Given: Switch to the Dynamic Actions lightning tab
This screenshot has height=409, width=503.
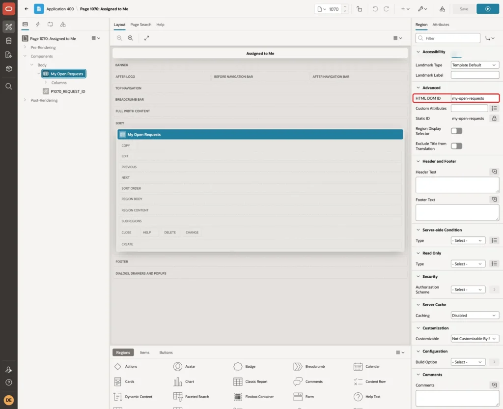Looking at the screenshot, I should 37,25.
